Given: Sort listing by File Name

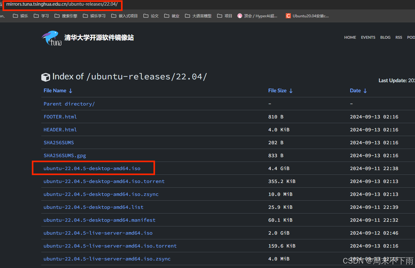Looking at the screenshot, I should [58, 91].
